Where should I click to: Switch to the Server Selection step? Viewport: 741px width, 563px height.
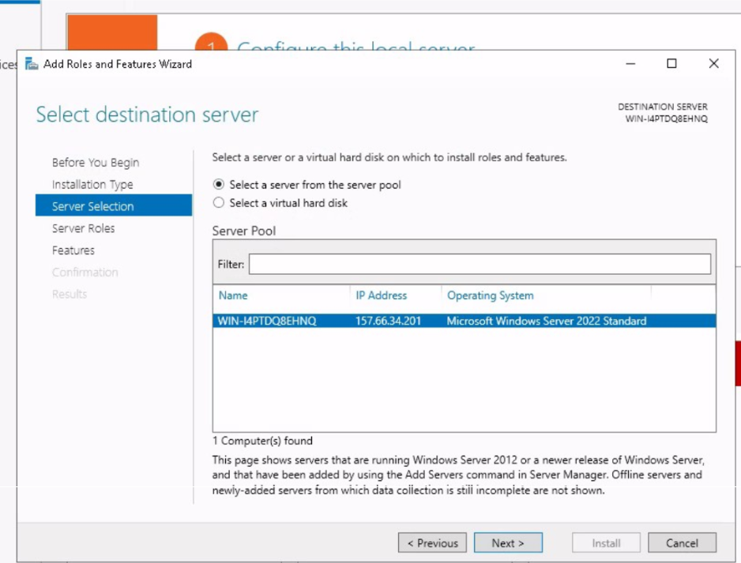tap(93, 207)
